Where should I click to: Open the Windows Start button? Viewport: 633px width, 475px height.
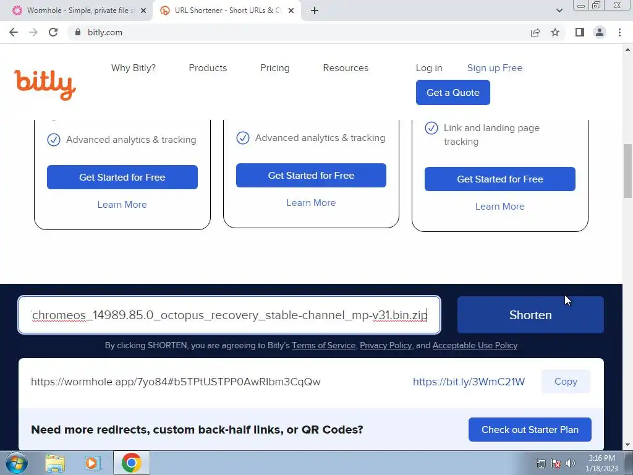pos(17,463)
